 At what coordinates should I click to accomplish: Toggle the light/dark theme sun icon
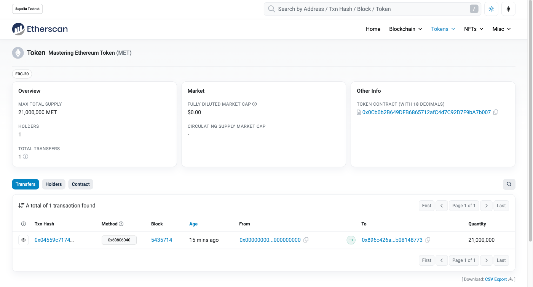tap(491, 9)
